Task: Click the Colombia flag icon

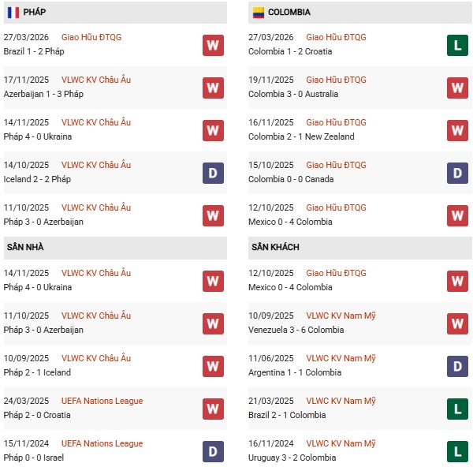Action: click(258, 13)
